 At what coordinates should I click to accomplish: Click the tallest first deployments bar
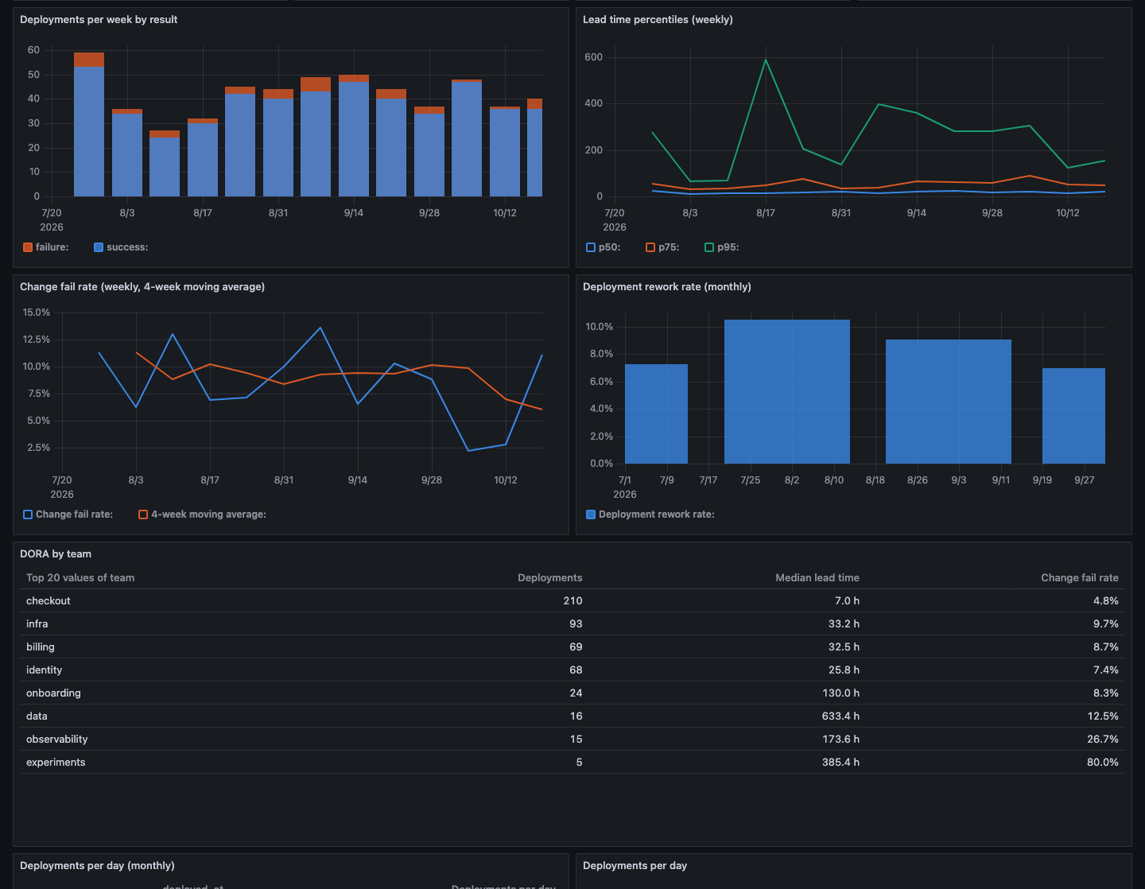89,124
